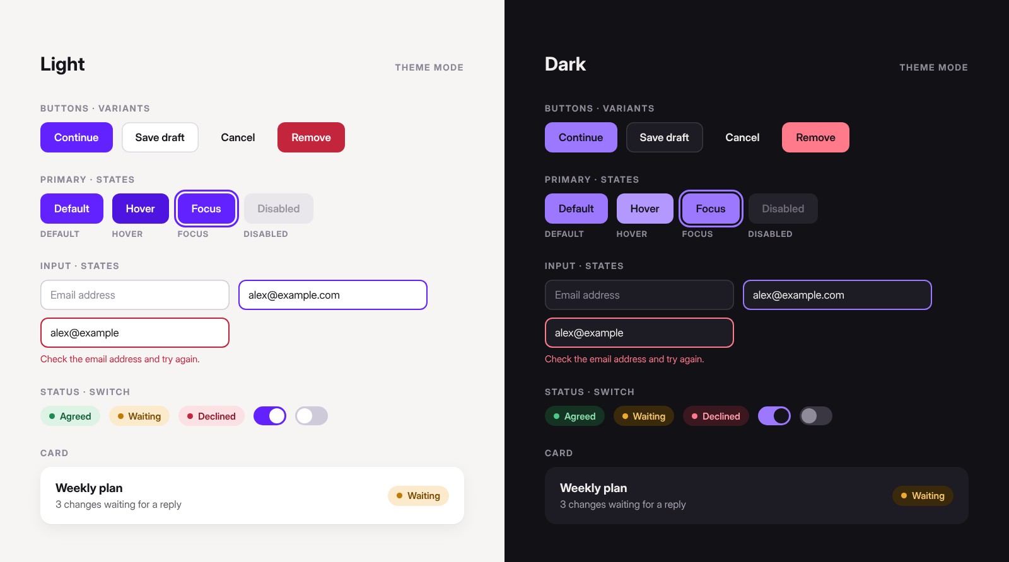Click the Remove button in Light panel
This screenshot has height=562, width=1009.
[311, 137]
